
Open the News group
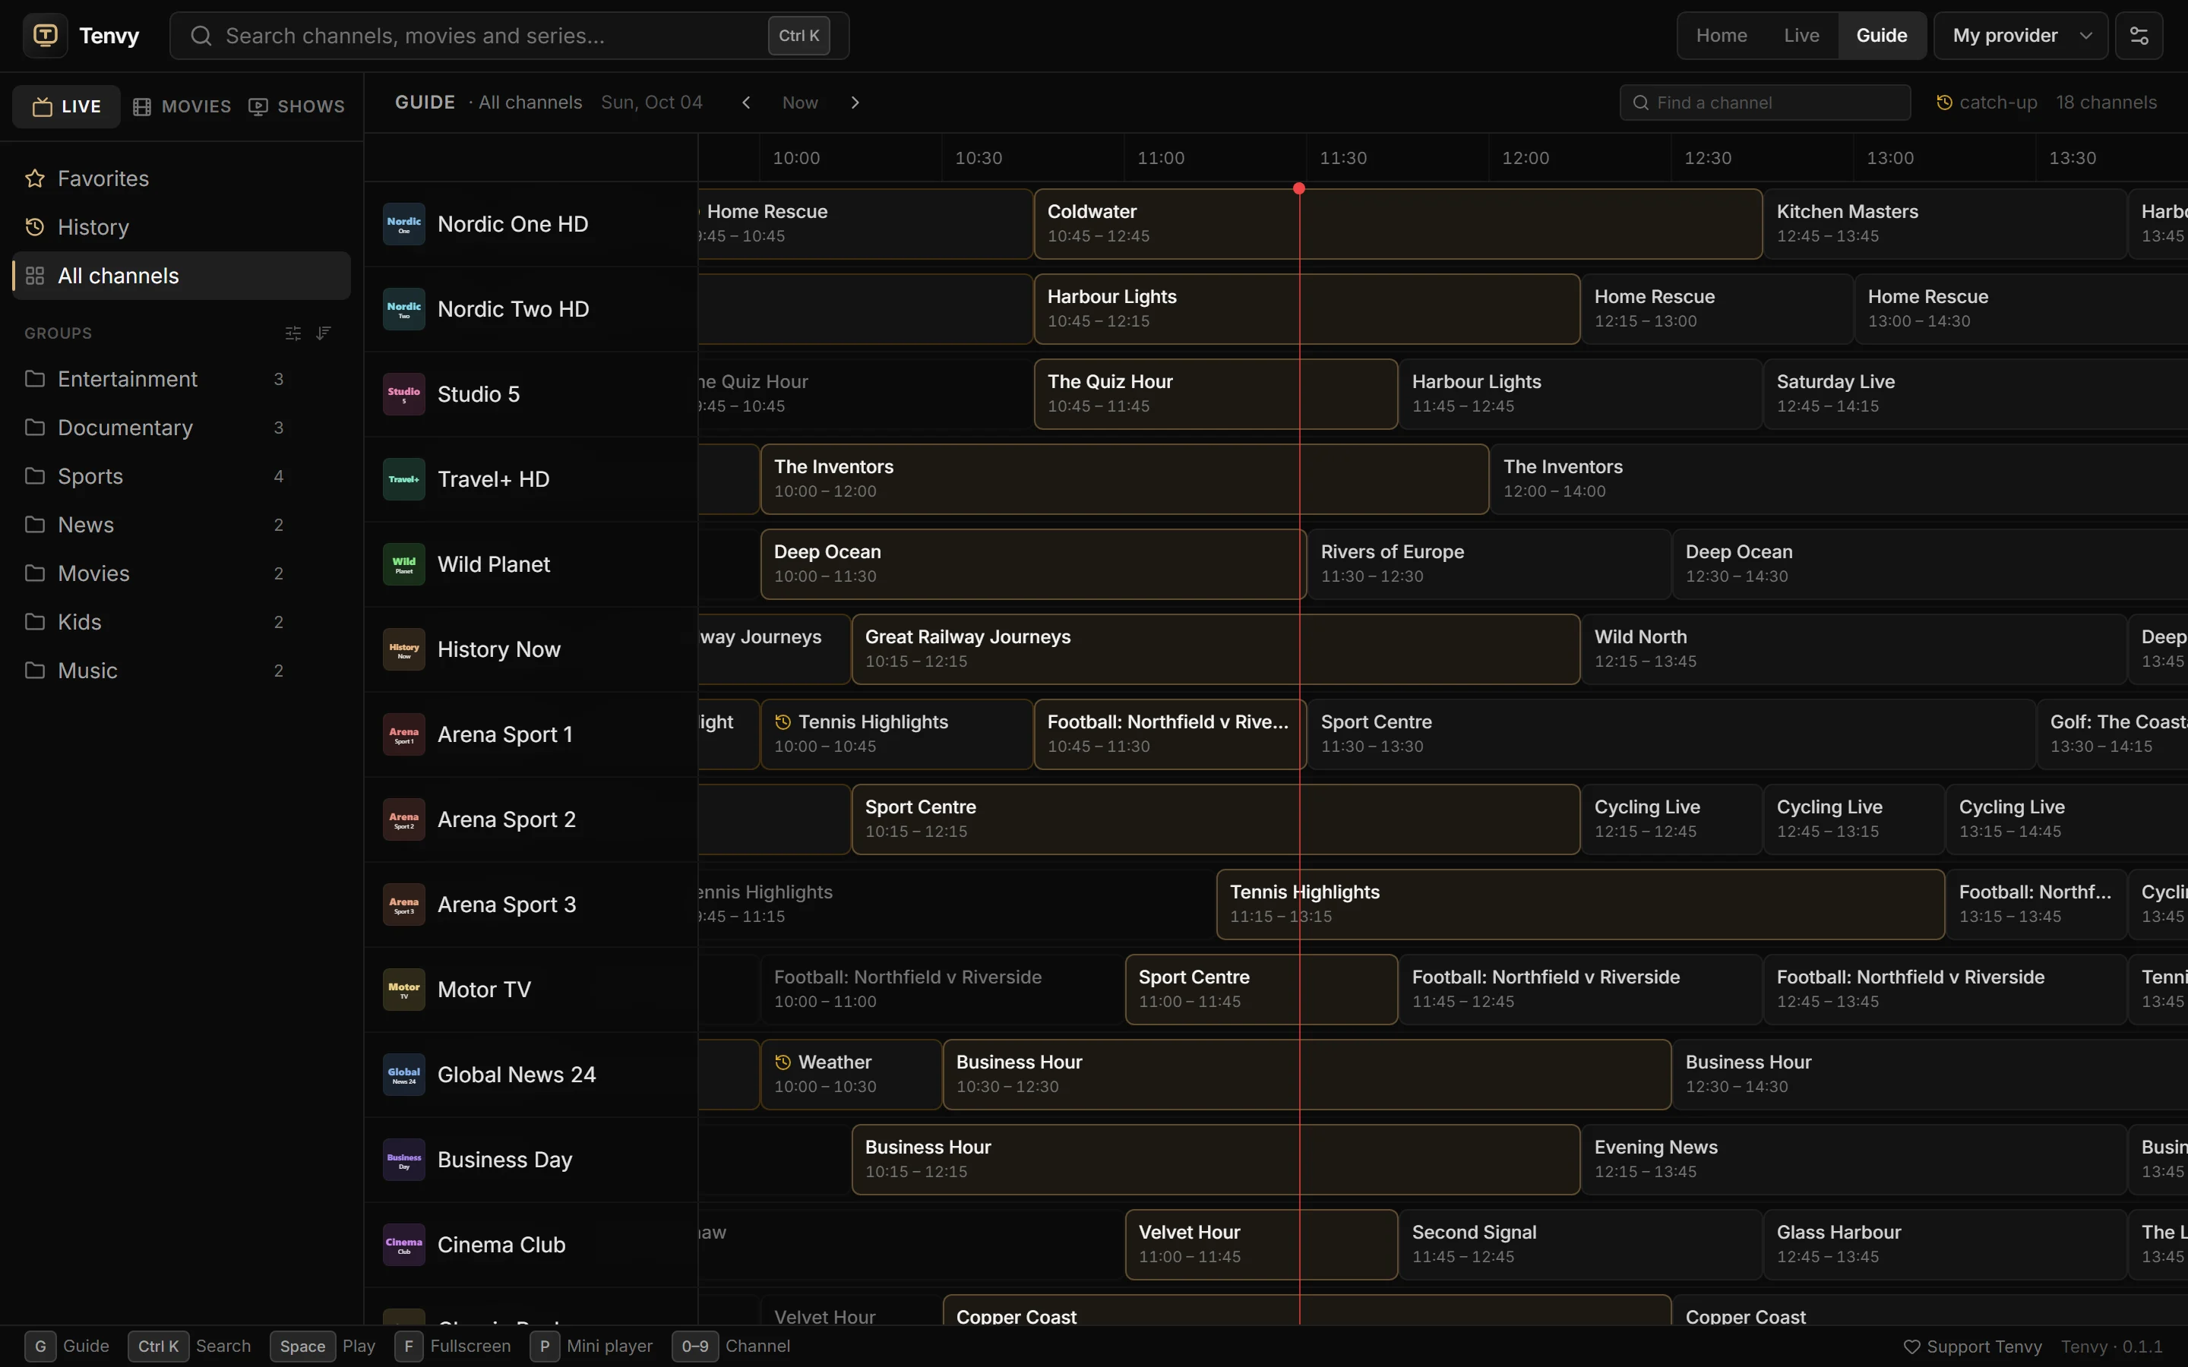point(181,526)
